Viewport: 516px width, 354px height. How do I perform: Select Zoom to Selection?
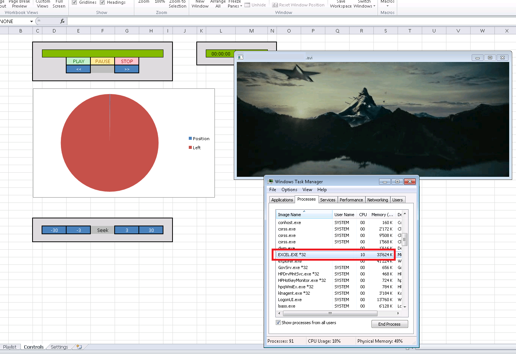(177, 4)
